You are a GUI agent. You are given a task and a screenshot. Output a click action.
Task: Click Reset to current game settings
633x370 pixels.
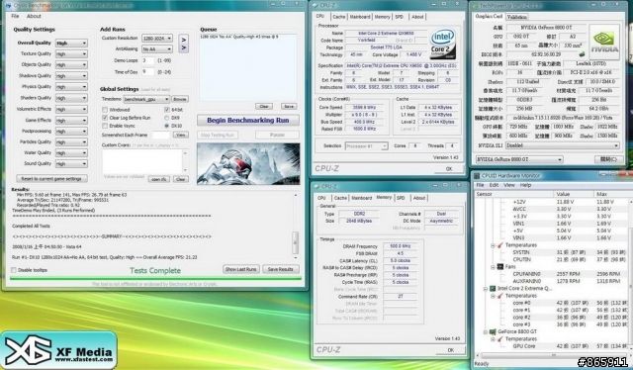(51, 178)
